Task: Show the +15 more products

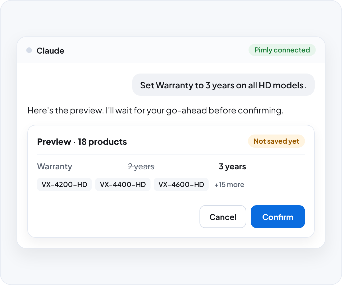Action: tap(229, 185)
